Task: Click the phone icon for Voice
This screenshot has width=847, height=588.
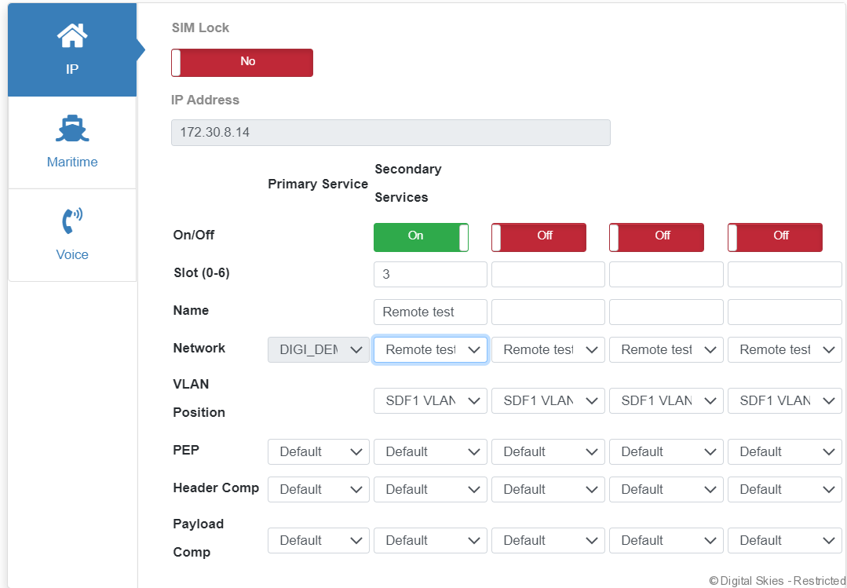Action: pos(72,221)
